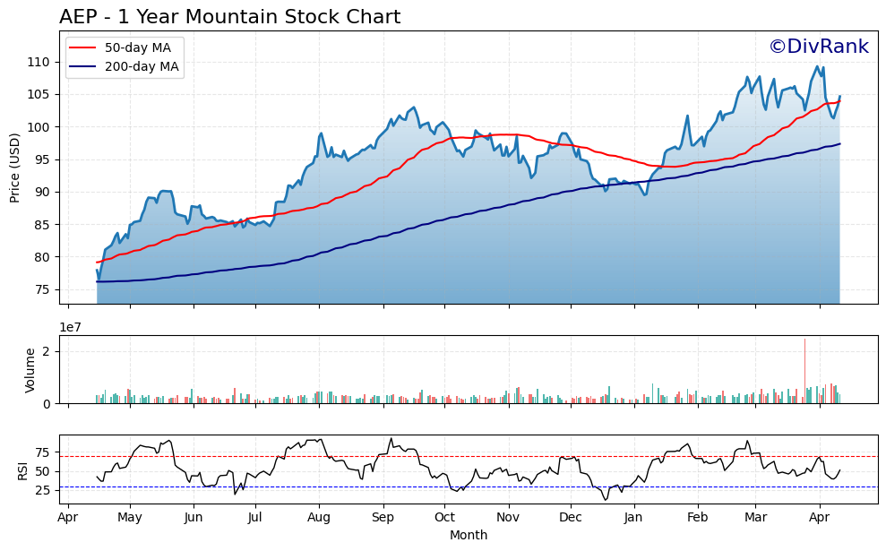The image size is (886, 551).
Task: Click the "Sep" month label
Action: (383, 518)
